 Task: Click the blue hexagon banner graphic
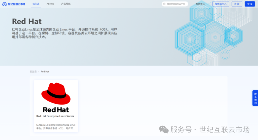click(209, 35)
